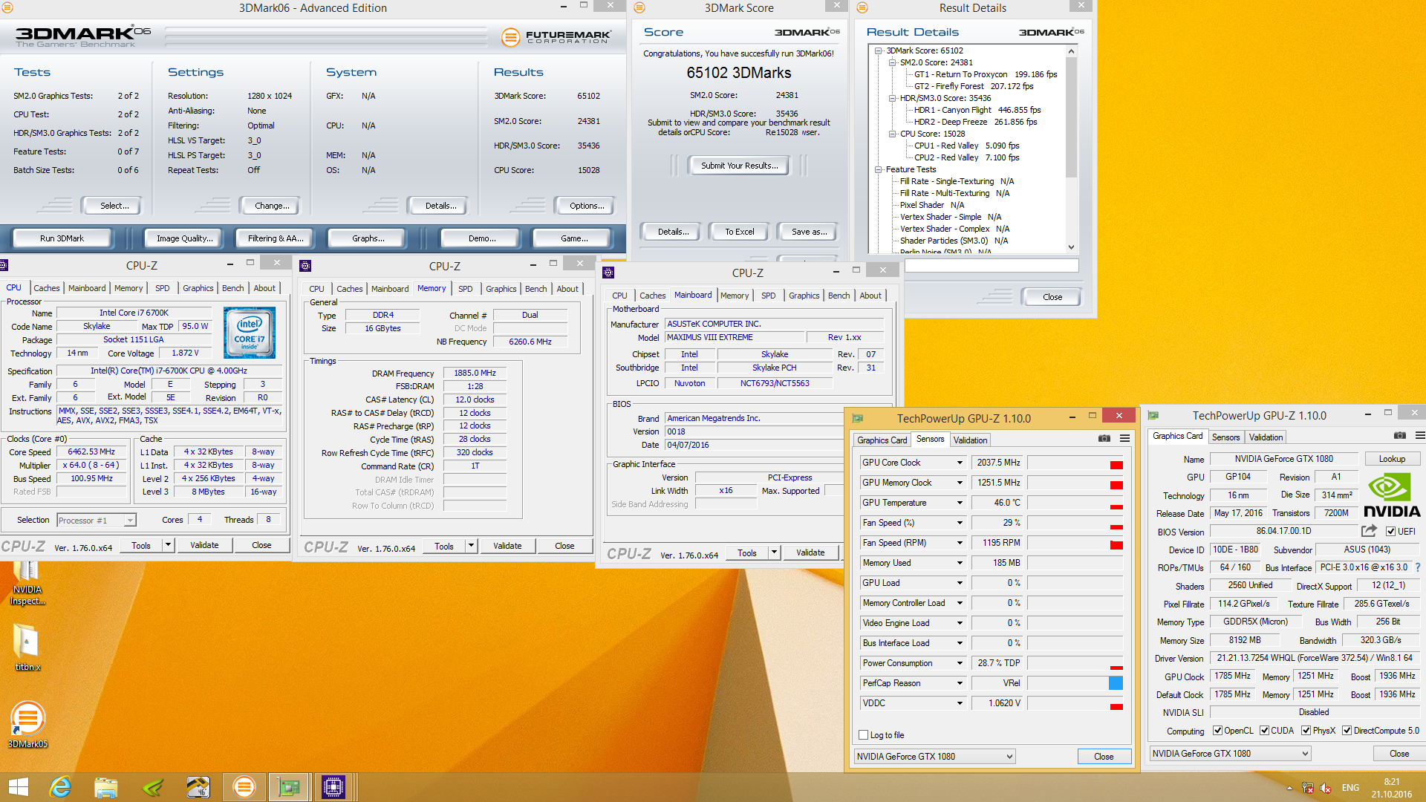The height and width of the screenshot is (802, 1426).
Task: Click the Save as button in 3DMark Score
Action: 809,232
